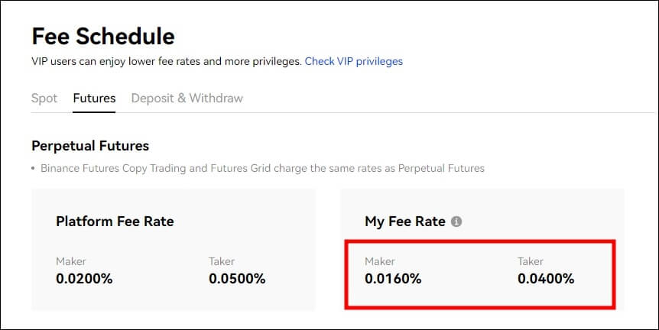Click the Binance Futures Copy Trading note
Screen dimensions: 659x330
pyautogui.click(x=262, y=169)
